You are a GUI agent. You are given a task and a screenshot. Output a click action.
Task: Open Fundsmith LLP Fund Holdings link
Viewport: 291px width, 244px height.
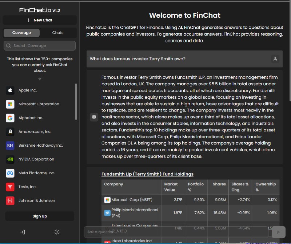pos(147,174)
